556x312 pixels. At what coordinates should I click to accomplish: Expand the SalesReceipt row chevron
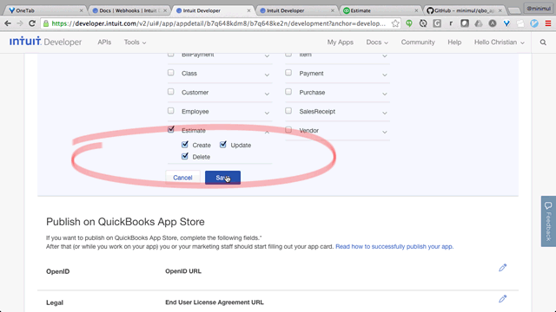[x=385, y=113]
